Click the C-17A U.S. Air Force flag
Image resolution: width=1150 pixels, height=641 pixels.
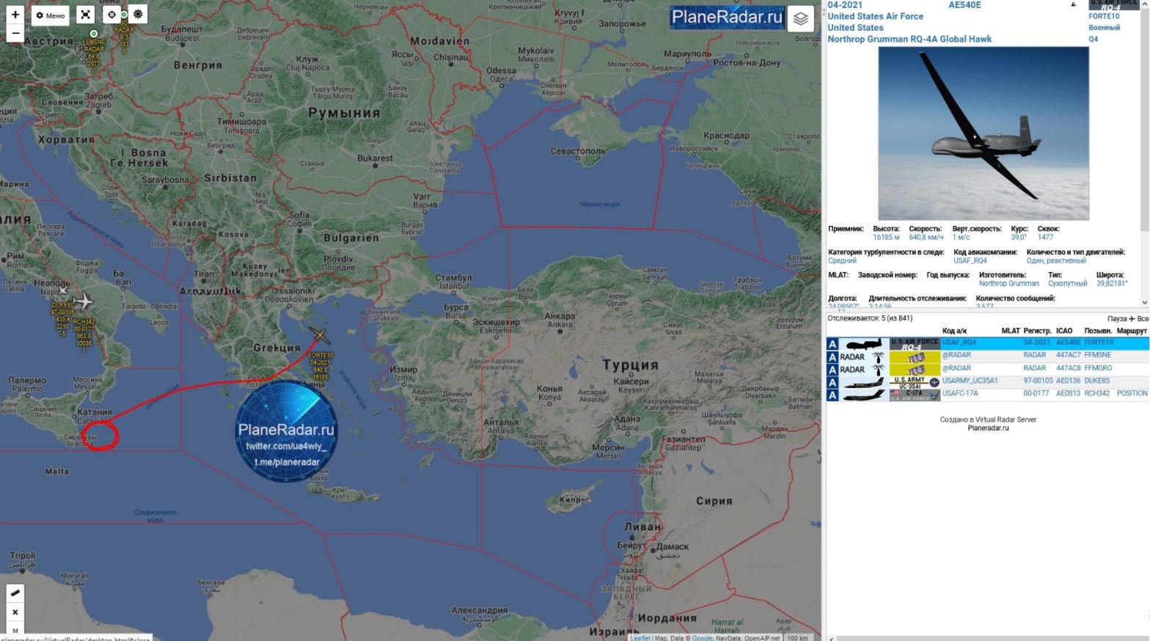coord(915,395)
